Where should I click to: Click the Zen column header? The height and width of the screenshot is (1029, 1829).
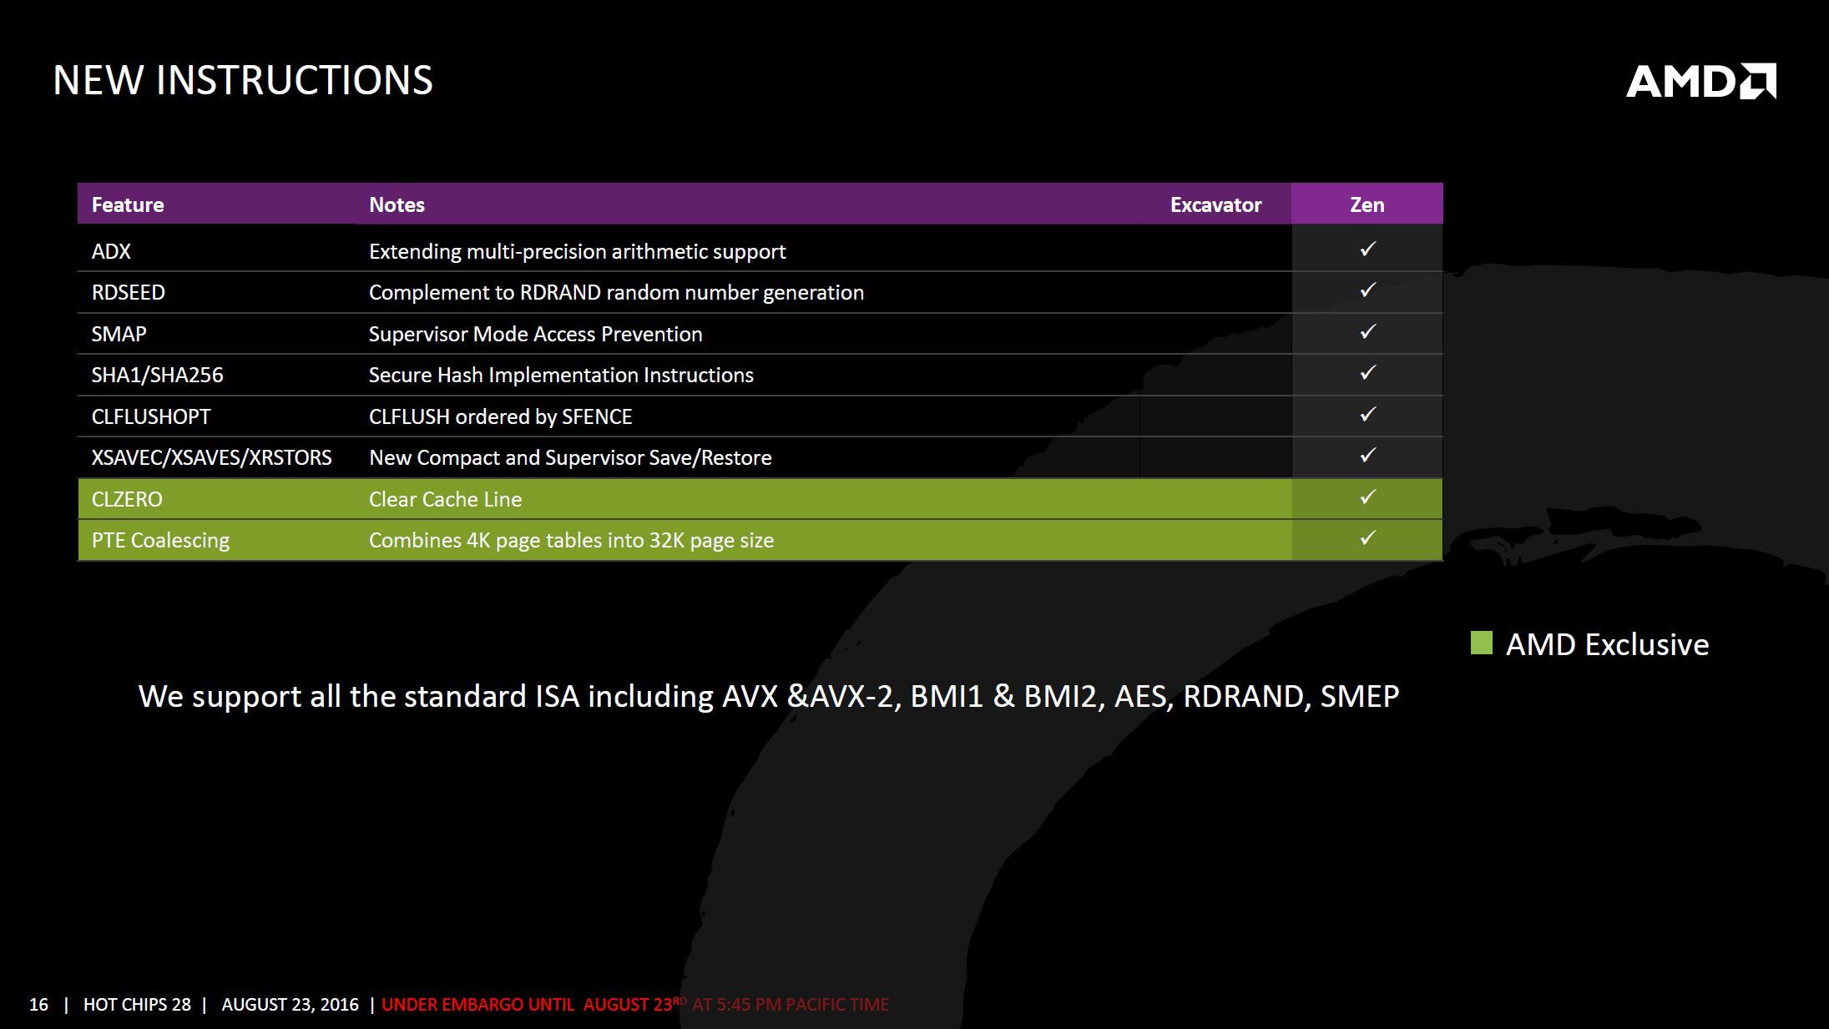click(x=1367, y=204)
